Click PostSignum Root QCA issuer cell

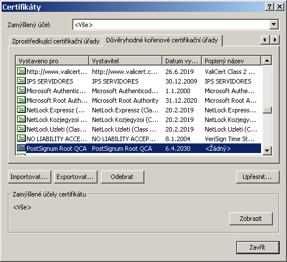[x=122, y=149]
